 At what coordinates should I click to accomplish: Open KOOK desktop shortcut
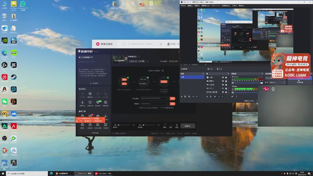[x=14, y=54]
